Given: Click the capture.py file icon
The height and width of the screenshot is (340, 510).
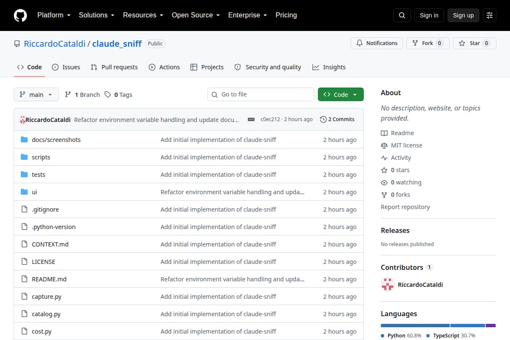Looking at the screenshot, I should tap(24, 297).
